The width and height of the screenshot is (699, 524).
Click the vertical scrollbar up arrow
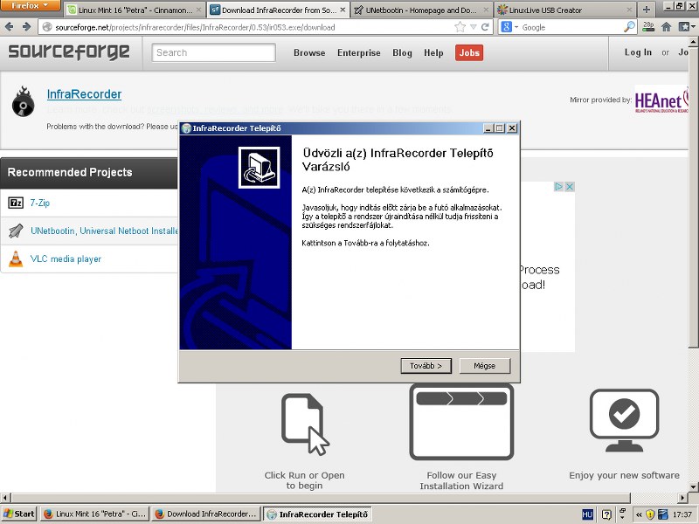tap(693, 41)
